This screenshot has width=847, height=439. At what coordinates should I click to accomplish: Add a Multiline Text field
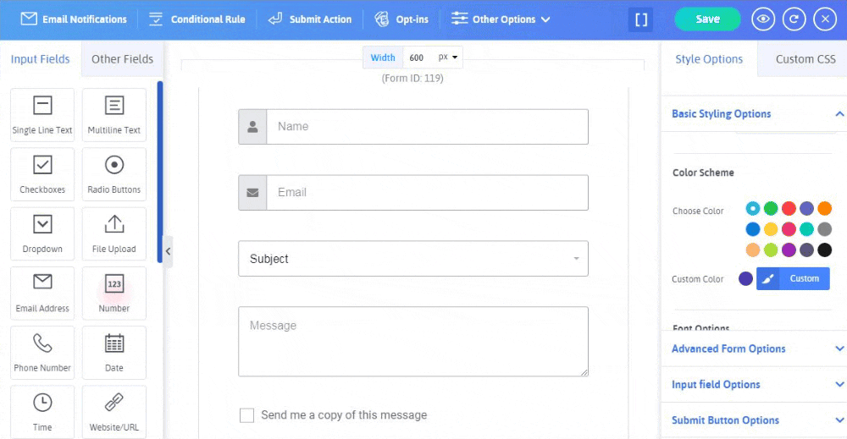click(114, 115)
